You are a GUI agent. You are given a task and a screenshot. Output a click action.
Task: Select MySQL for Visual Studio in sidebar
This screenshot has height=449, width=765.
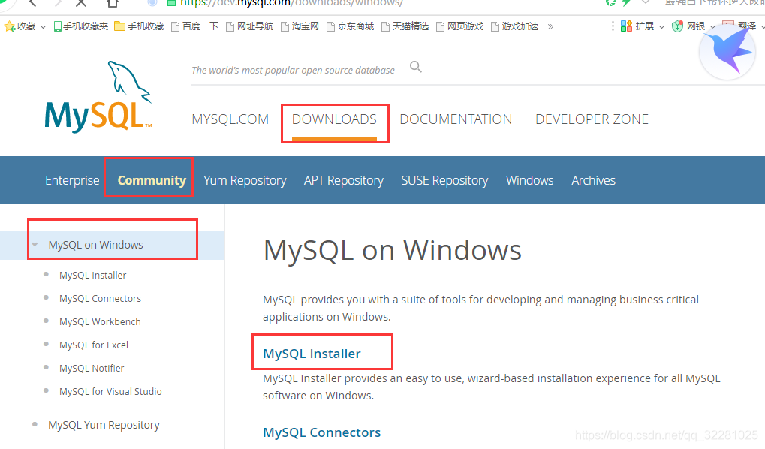110,391
